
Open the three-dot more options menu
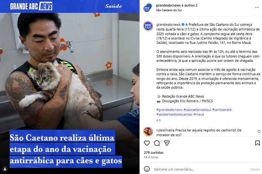tap(257, 7)
